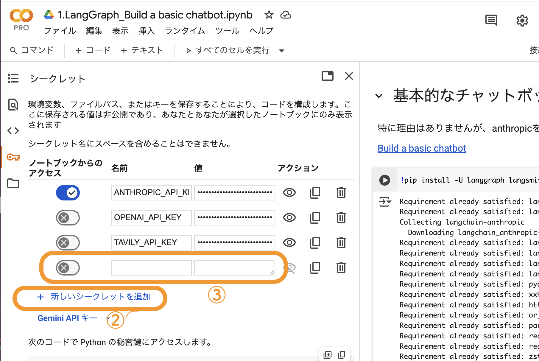This screenshot has width=539, height=361.
Task: Open the ランタイム menu
Action: pos(185,31)
